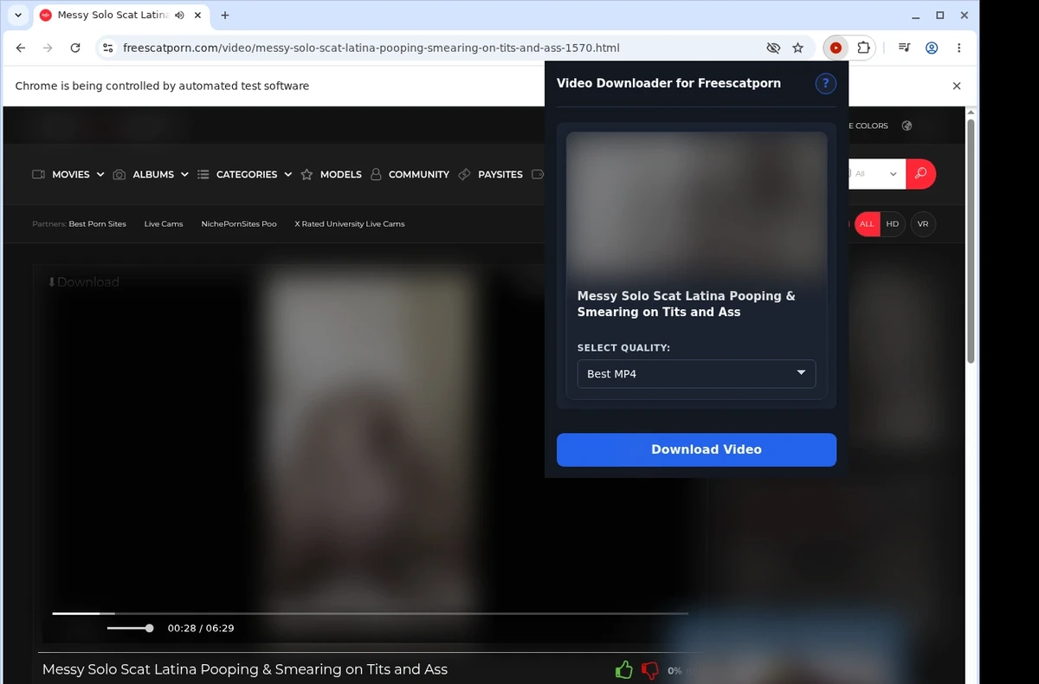
Task: Mute the tab's audio speaker icon
Action: (x=178, y=15)
